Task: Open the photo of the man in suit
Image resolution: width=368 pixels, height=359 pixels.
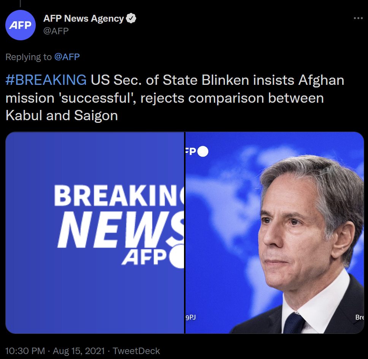Action: [274, 233]
